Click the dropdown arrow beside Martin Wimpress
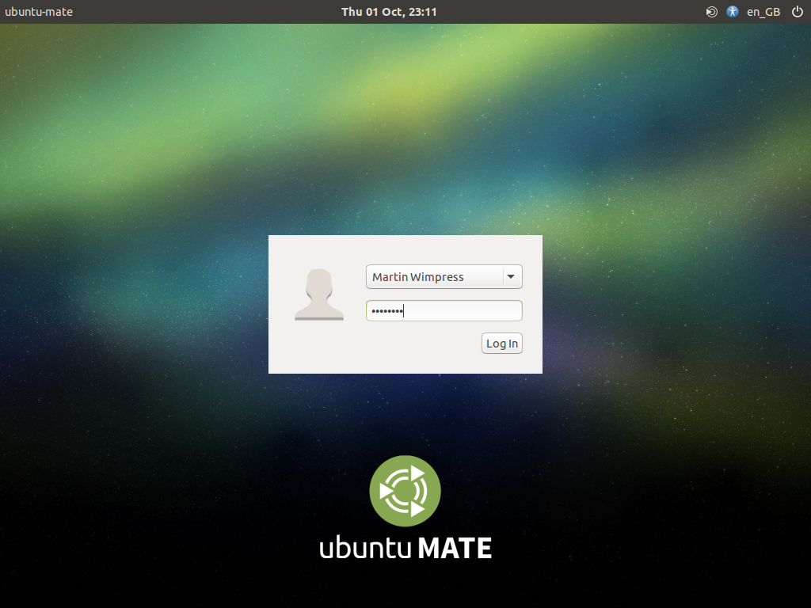Image resolution: width=811 pixels, height=608 pixels. click(511, 276)
